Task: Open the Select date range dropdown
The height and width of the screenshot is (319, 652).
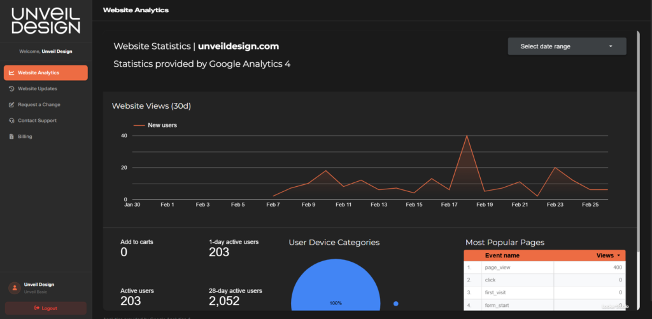Action: 567,46
